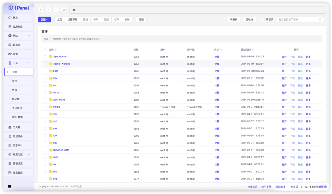The height and width of the screenshot is (194, 332).
Task: Click the root folder icon
Action: click(x=51, y=136)
